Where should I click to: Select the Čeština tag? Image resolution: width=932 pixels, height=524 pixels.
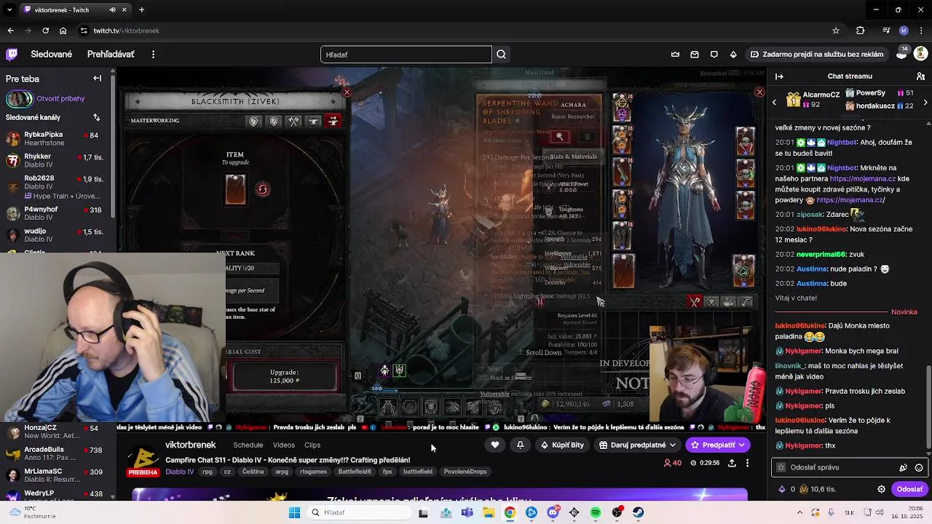[253, 472]
